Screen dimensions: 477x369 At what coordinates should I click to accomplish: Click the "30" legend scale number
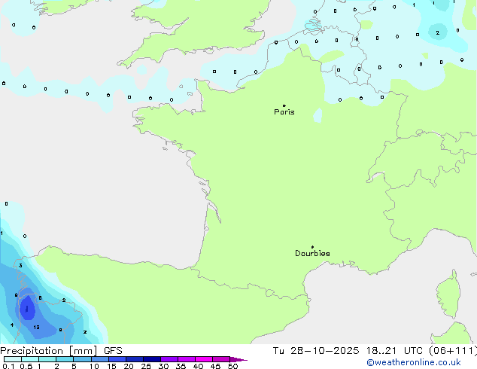coord(163,366)
